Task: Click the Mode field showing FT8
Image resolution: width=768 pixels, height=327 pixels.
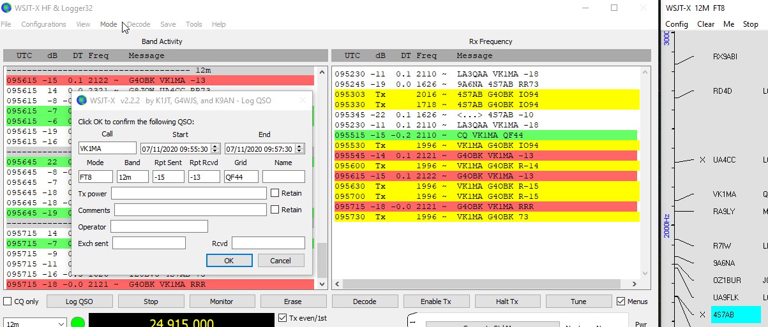Action: [x=96, y=177]
